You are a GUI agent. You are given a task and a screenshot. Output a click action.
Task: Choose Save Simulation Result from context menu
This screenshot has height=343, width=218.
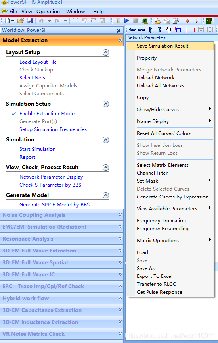point(170,46)
